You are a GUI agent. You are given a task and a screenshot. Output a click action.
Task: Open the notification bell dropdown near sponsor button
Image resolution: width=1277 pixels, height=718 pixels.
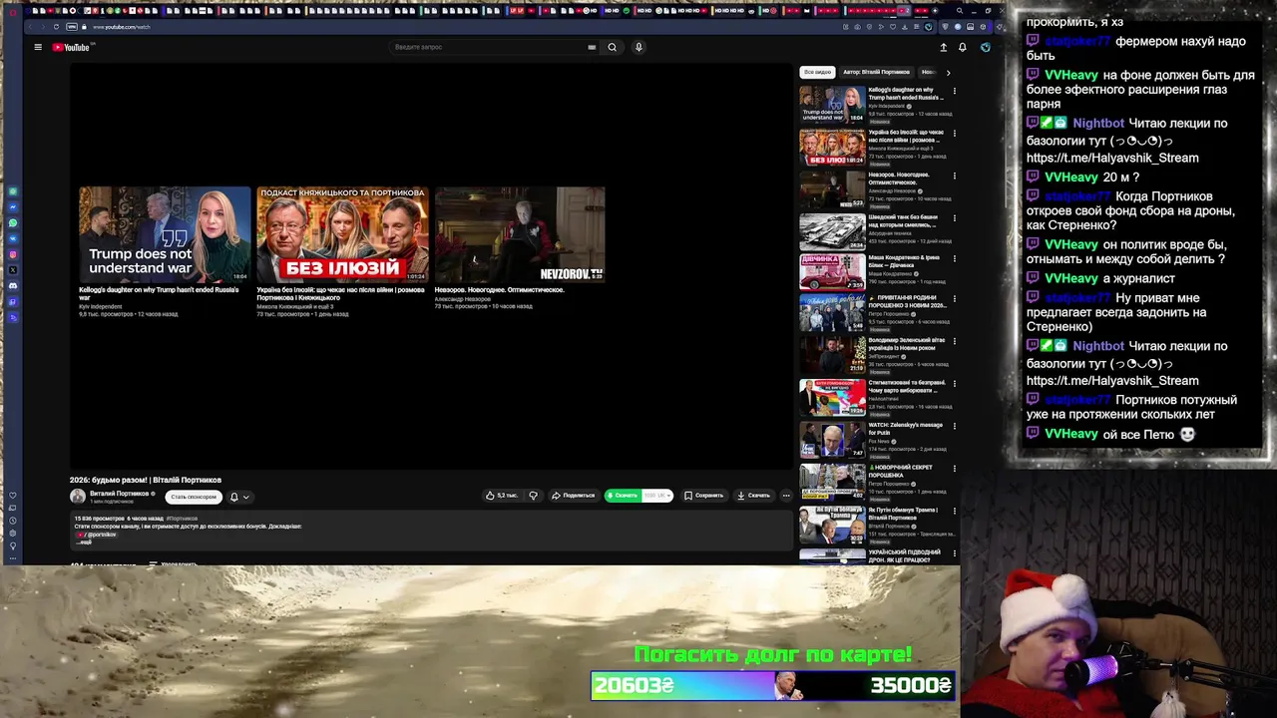[239, 497]
